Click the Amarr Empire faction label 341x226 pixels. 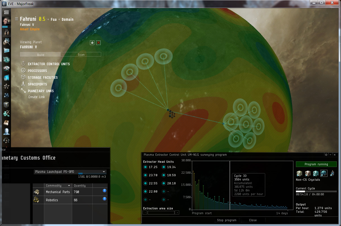coord(30,29)
